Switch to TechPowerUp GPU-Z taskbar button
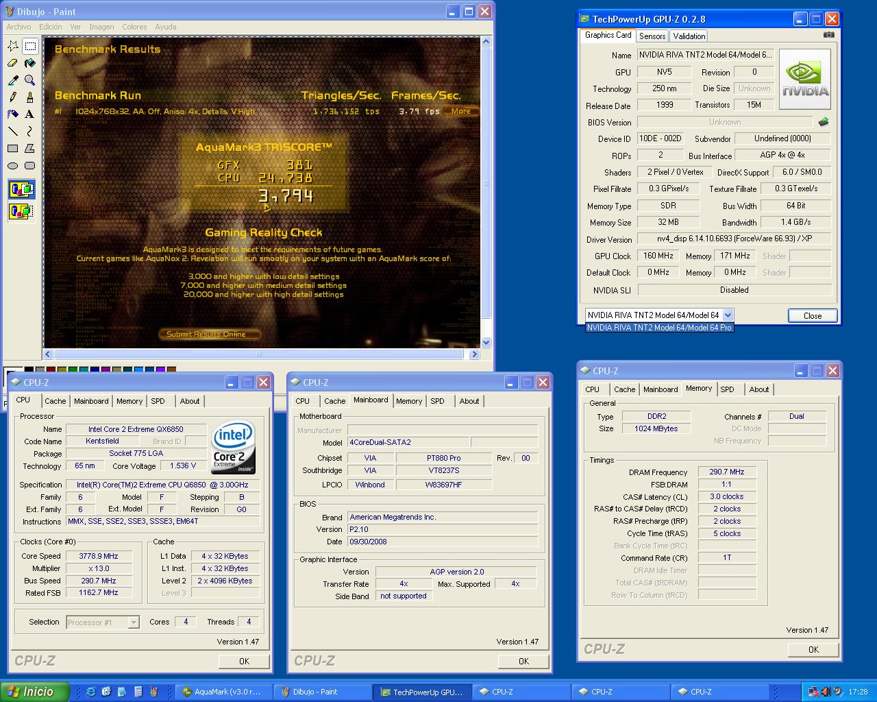 [x=423, y=692]
